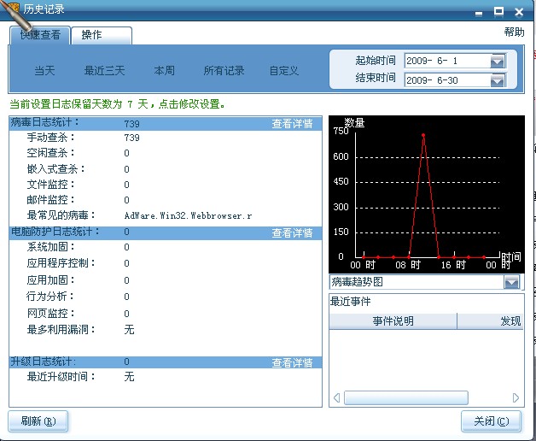The width and height of the screenshot is (536, 441).
Task: Click the 事件说明 column header
Action: coord(393,321)
